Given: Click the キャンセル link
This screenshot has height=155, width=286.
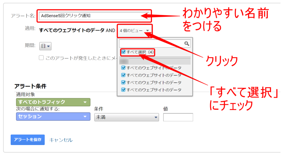Looking at the screenshot, I should tap(61, 140).
